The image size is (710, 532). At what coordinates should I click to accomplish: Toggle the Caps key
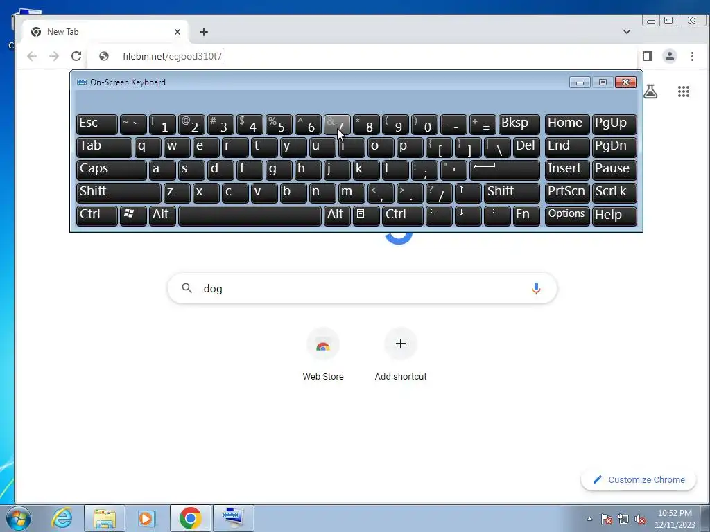pyautogui.click(x=112, y=170)
